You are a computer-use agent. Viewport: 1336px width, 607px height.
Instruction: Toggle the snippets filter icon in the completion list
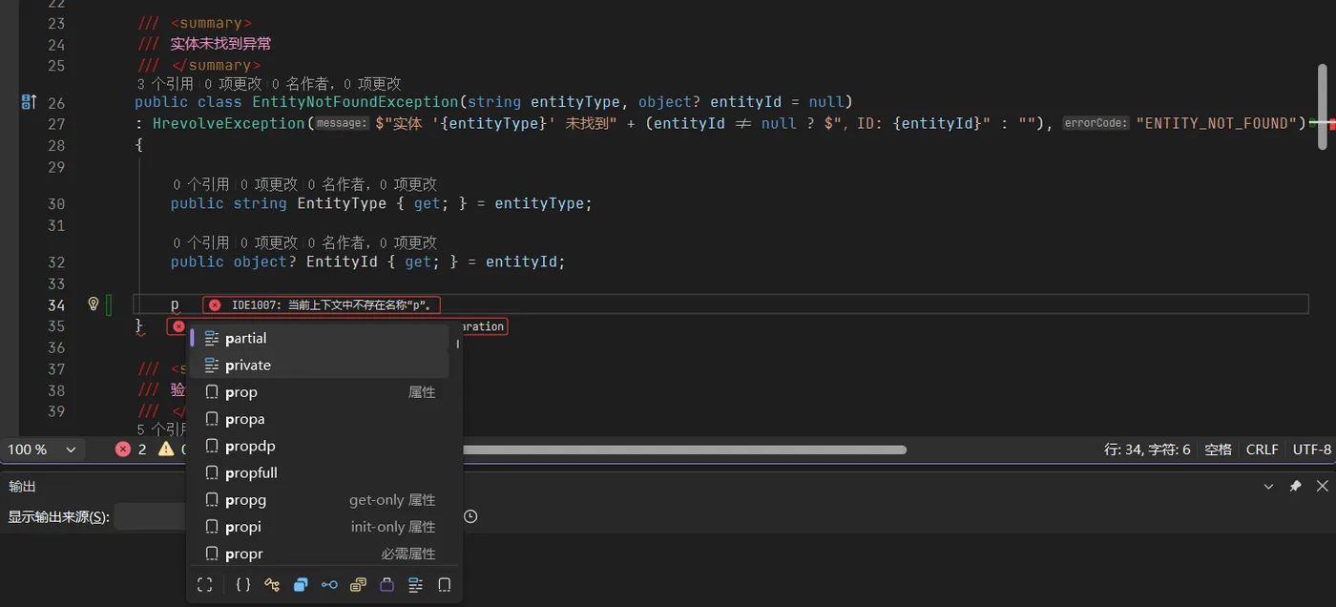(x=444, y=584)
